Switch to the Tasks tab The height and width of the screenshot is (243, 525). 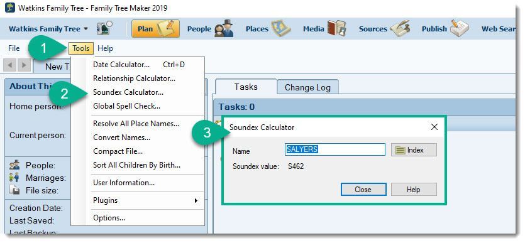(x=246, y=87)
